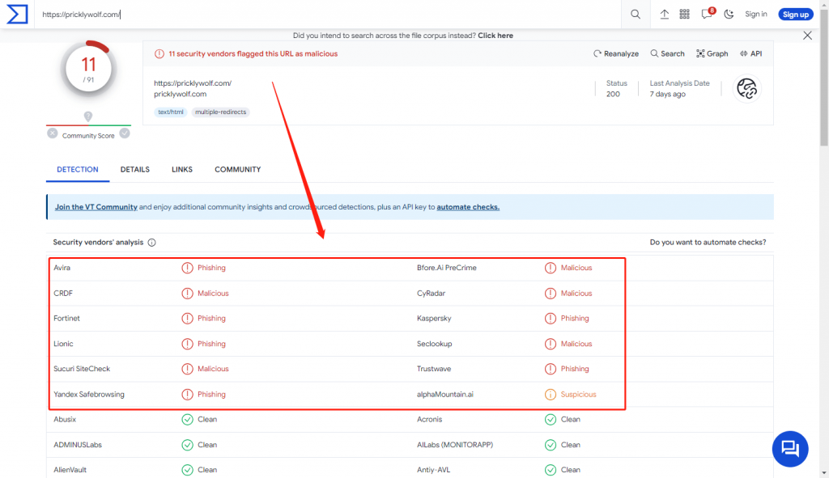Click the alphaMountain.ai Suspicious warning icon
Viewport: 829px width, 478px height.
click(551, 394)
